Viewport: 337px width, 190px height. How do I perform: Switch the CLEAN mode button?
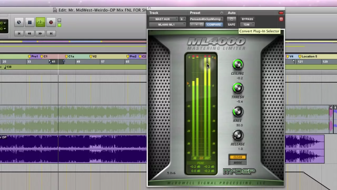[x=237, y=157]
